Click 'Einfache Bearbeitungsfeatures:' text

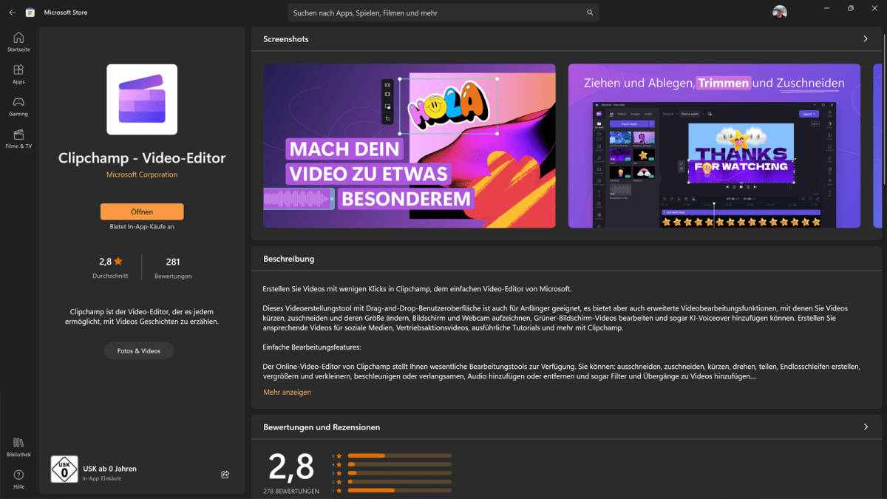[312, 347]
